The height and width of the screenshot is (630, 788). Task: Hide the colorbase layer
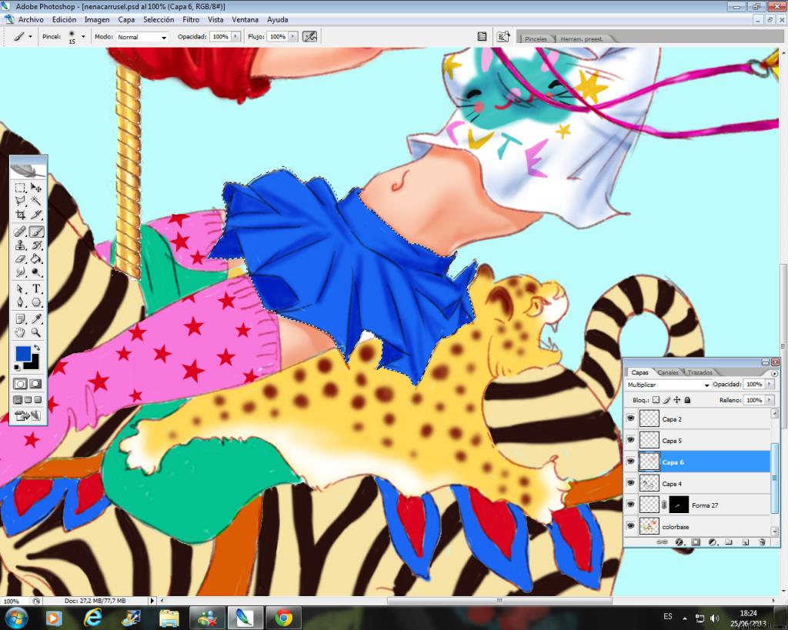pyautogui.click(x=631, y=526)
